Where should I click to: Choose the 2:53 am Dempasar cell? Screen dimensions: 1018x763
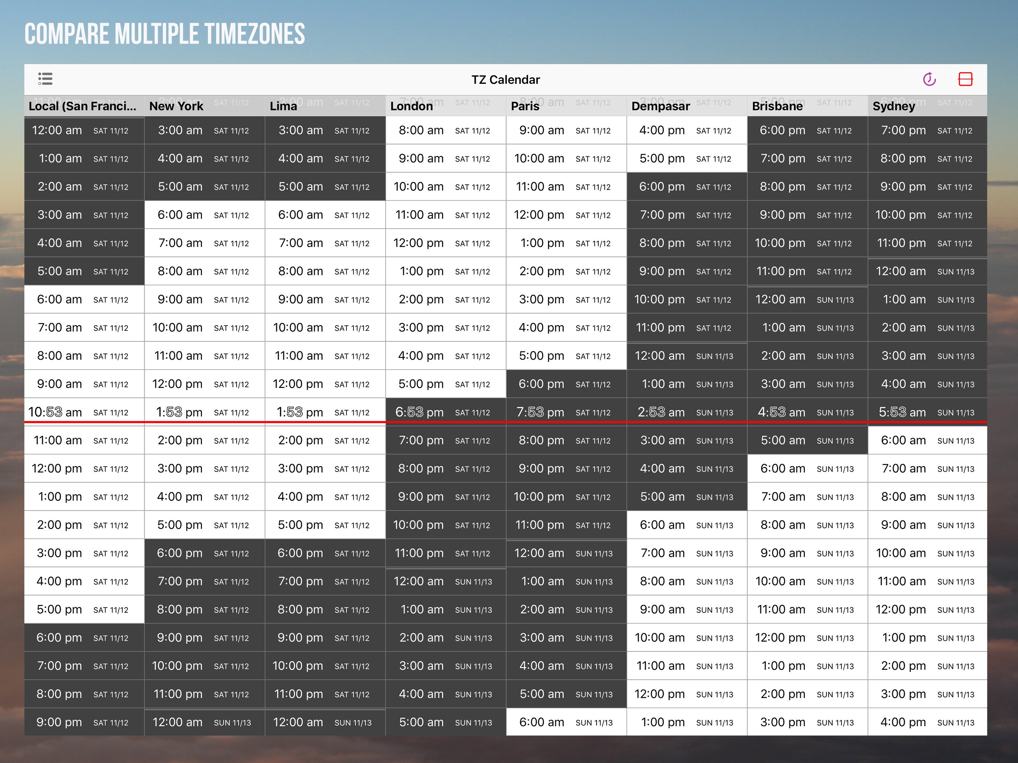pos(687,412)
